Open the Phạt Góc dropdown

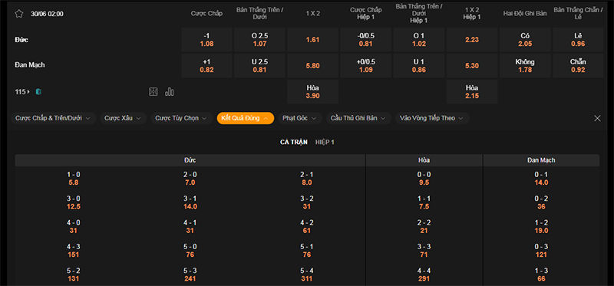tap(300, 118)
